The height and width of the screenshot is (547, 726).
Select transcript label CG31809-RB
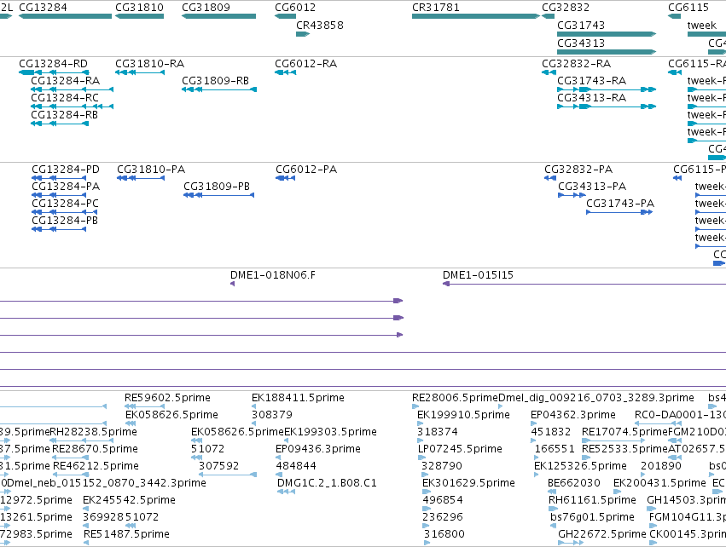(215, 80)
